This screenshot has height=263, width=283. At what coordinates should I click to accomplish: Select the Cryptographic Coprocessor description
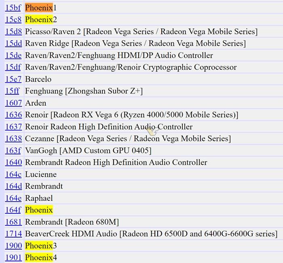(x=131, y=67)
